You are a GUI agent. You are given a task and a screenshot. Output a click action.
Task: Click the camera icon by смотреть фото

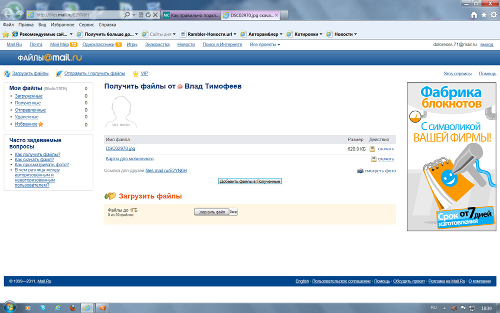pyautogui.click(x=360, y=171)
